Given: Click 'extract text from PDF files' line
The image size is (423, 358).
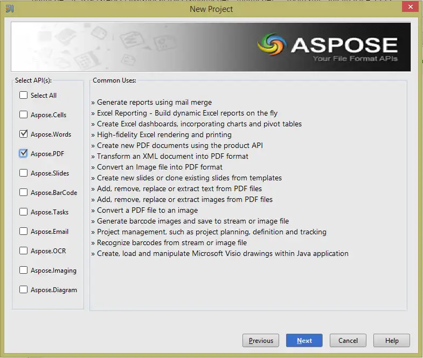Looking at the screenshot, I should 176,189.
